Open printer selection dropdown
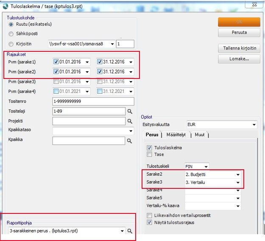Screen dimensions: 265x241 (x=112, y=44)
